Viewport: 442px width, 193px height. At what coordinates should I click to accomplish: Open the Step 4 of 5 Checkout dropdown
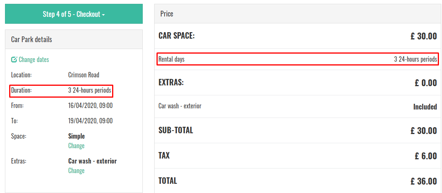(74, 14)
